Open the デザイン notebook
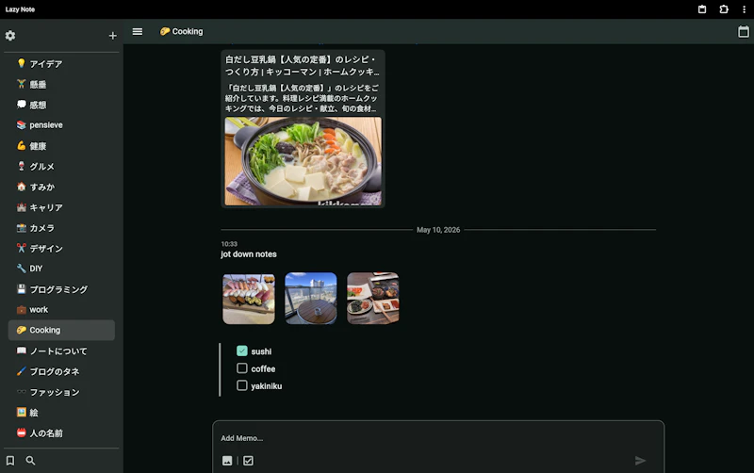This screenshot has height=473, width=754. pos(61,249)
